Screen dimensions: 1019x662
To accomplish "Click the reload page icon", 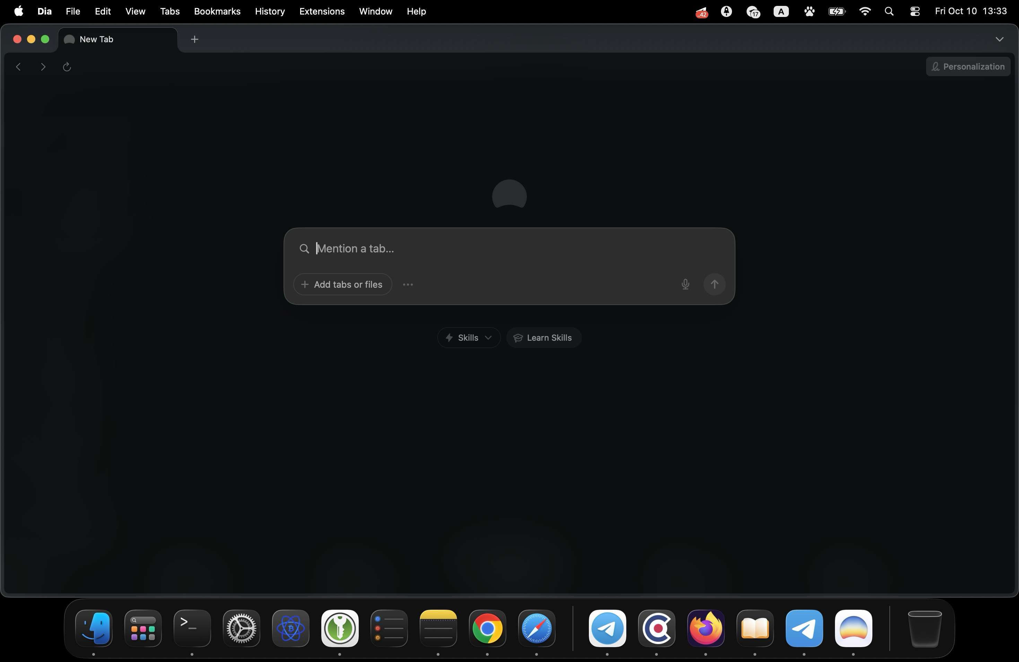I will (x=67, y=67).
